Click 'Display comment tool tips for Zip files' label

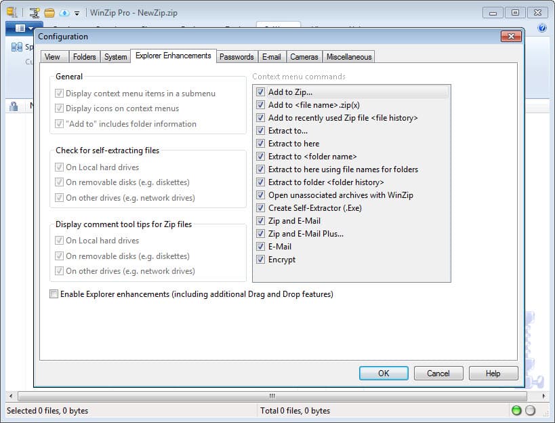tap(123, 224)
